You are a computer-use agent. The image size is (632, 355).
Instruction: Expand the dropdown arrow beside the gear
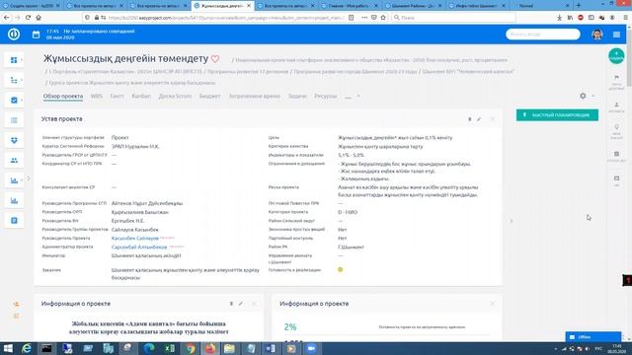(x=592, y=96)
